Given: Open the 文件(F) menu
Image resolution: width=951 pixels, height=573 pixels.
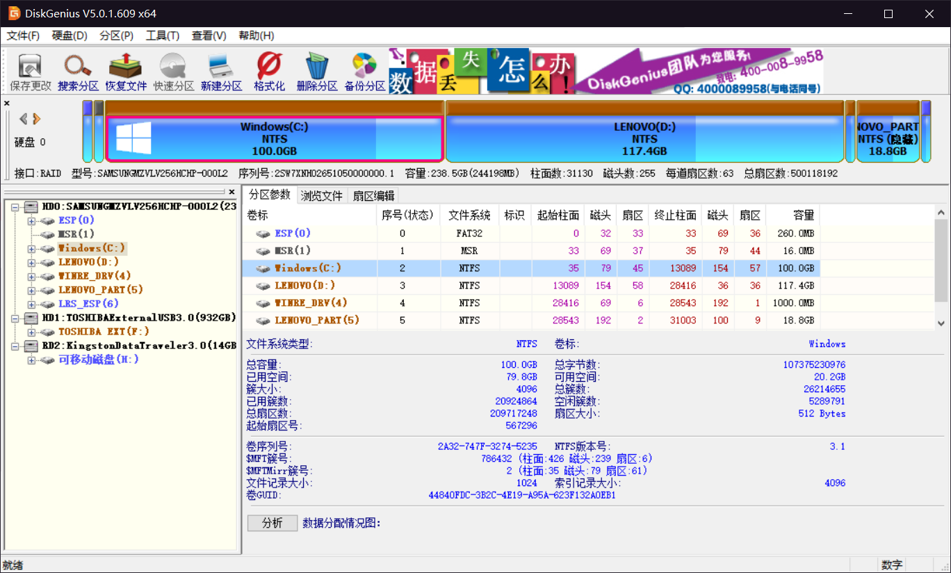Looking at the screenshot, I should (23, 35).
